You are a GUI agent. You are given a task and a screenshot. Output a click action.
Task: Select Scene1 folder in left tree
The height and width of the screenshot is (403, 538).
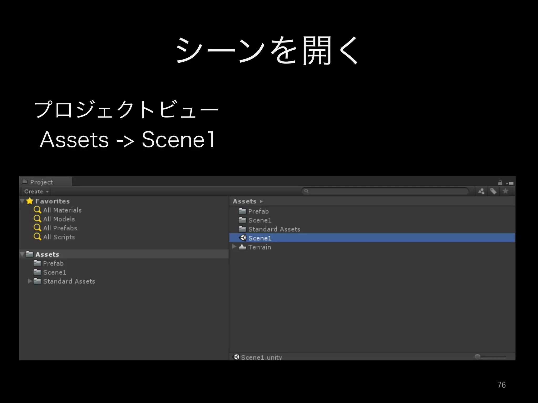[x=55, y=272]
